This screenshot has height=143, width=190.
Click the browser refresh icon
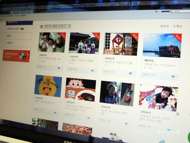[128, 4]
